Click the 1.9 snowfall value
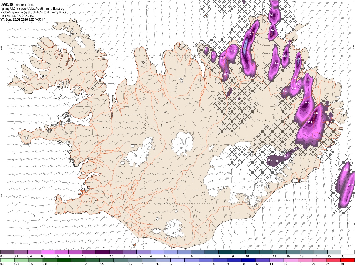Image resolution: width=355 pixels, height=266 pixels. tap(307, 80)
